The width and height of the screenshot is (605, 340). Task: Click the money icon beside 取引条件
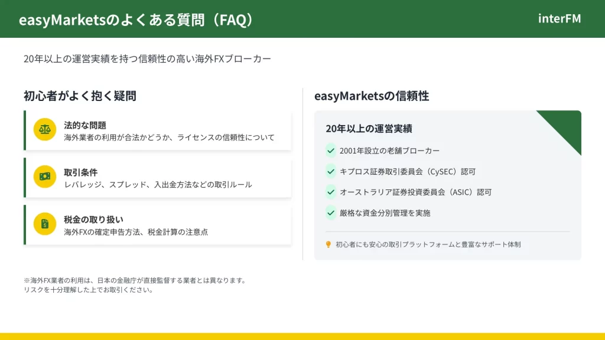pos(44,176)
